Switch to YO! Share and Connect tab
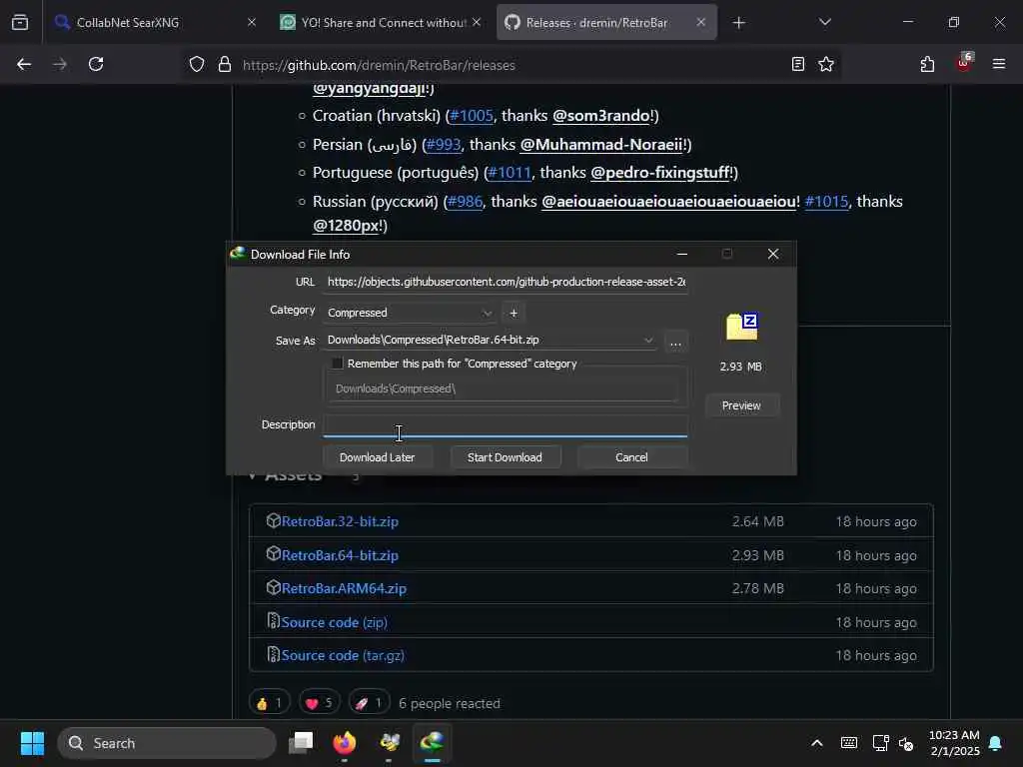 point(383,22)
